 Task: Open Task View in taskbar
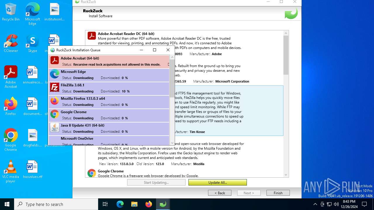tap(105, 204)
